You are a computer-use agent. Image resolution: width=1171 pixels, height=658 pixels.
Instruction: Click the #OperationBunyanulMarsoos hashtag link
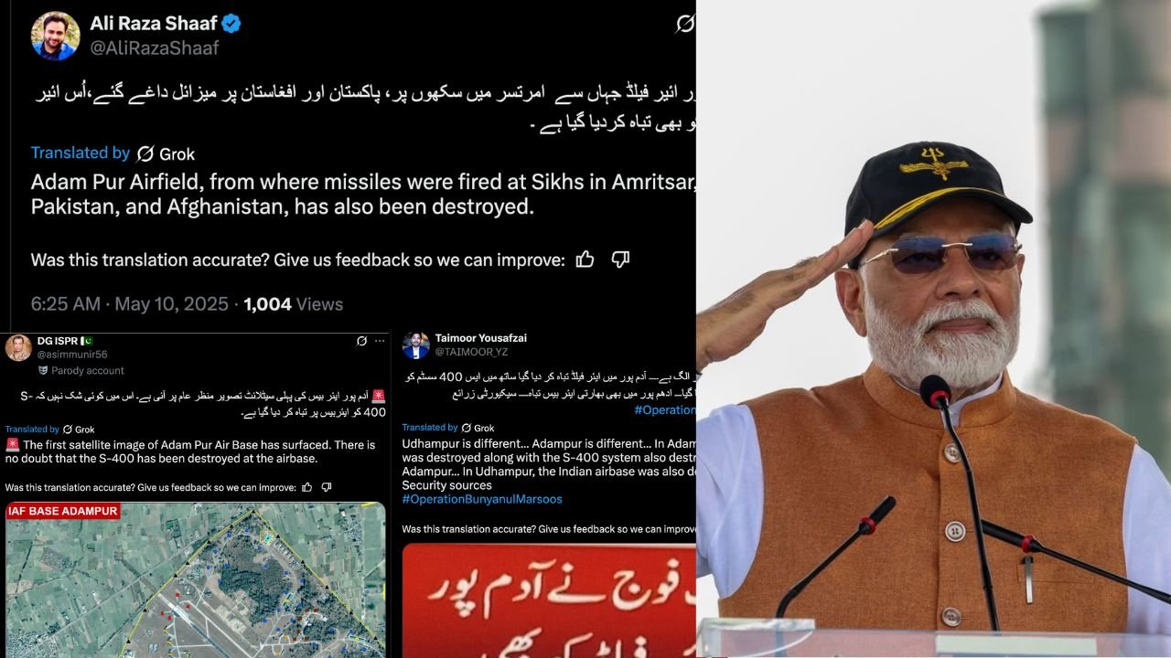(482, 499)
